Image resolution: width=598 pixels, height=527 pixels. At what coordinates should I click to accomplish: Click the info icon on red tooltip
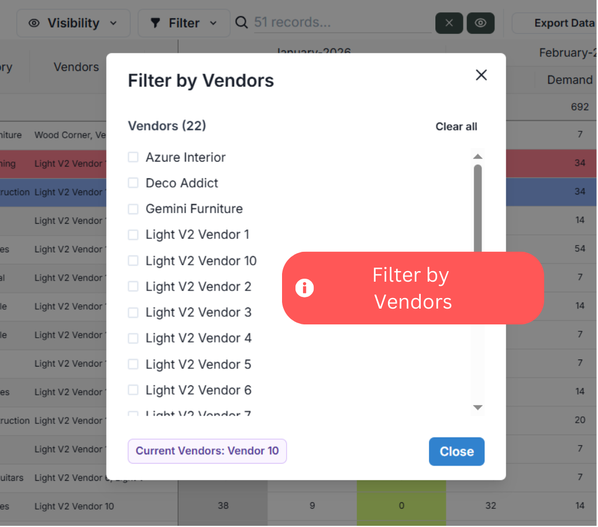coord(304,288)
